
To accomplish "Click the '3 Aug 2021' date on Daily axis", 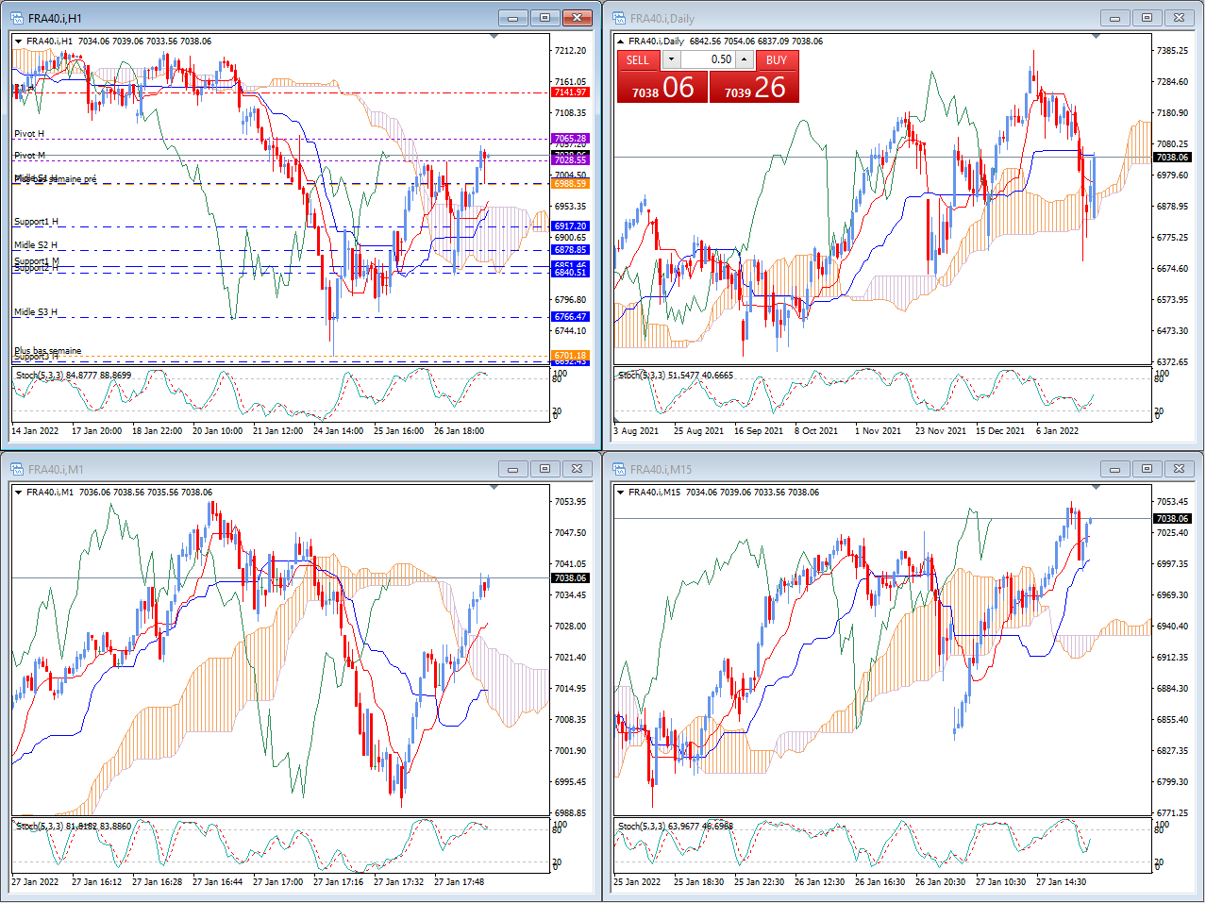I will (636, 431).
